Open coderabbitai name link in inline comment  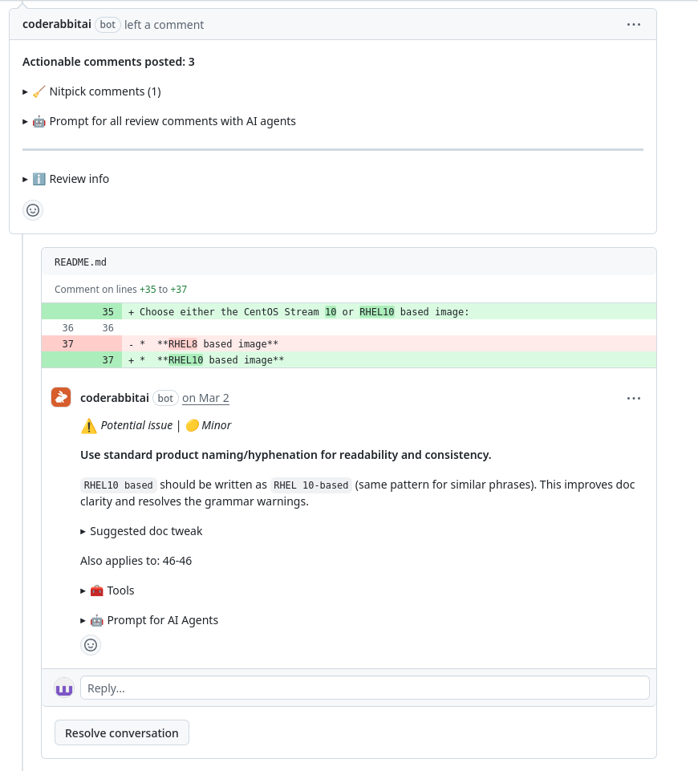click(115, 398)
